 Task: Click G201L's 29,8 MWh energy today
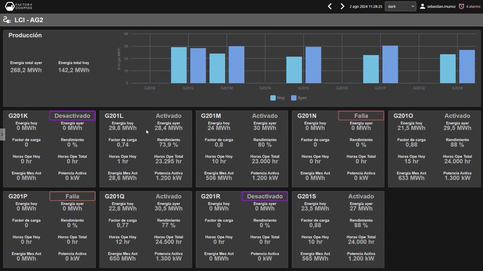(x=122, y=128)
